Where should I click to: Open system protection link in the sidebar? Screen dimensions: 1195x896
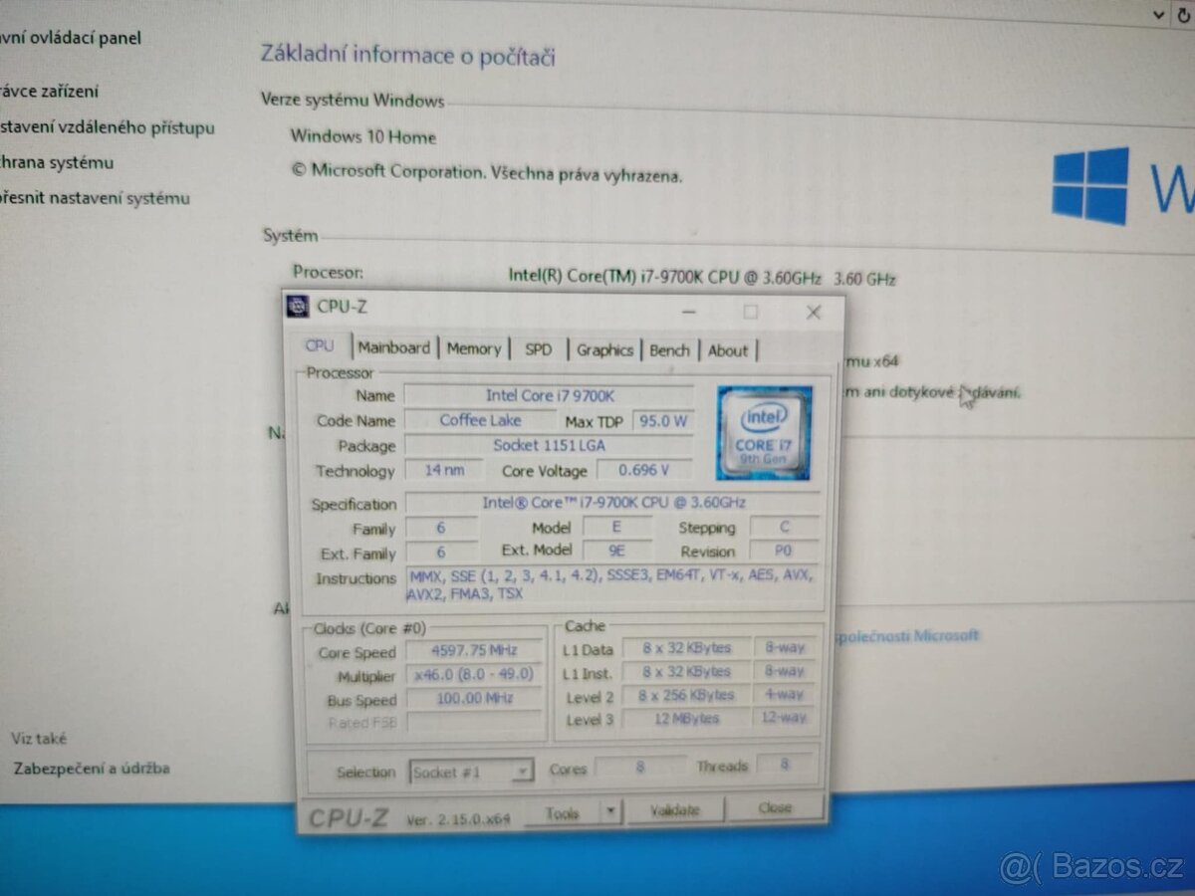click(57, 162)
